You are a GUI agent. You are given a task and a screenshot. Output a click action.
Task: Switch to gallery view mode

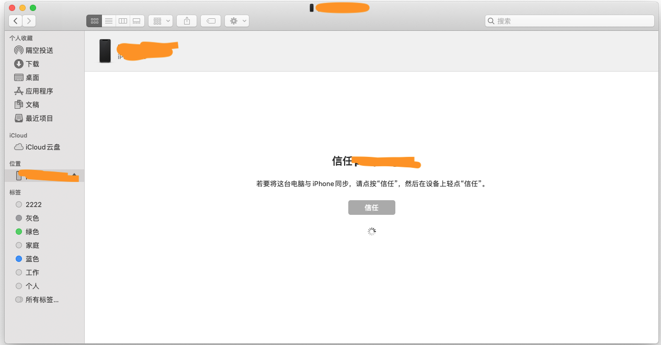click(136, 21)
